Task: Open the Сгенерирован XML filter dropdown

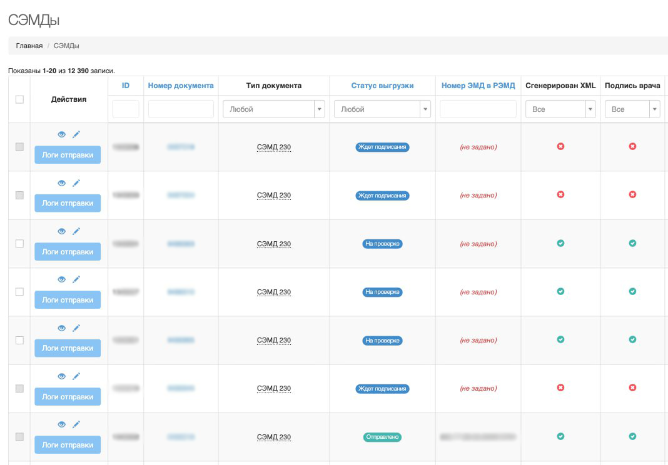Action: pos(560,109)
